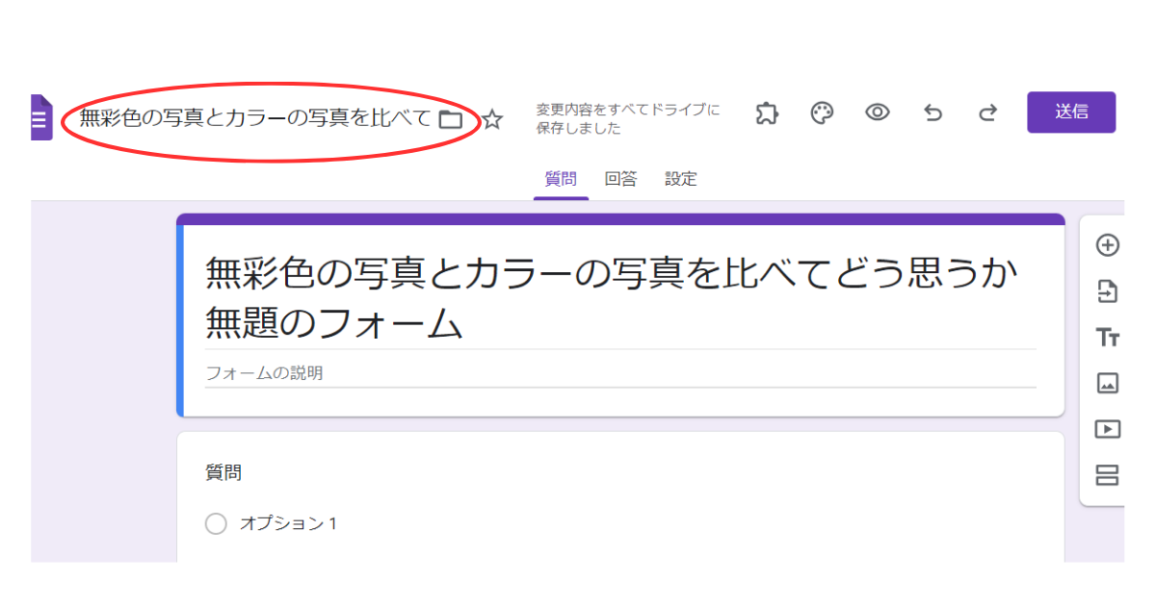Undo the last change

coord(932,113)
